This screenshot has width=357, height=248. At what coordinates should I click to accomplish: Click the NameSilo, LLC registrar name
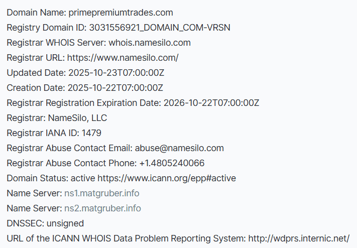pos(77,118)
